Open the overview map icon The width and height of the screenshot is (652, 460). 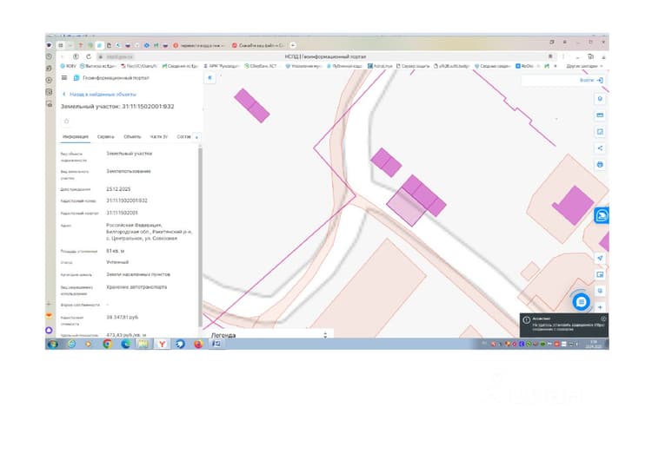point(600,274)
